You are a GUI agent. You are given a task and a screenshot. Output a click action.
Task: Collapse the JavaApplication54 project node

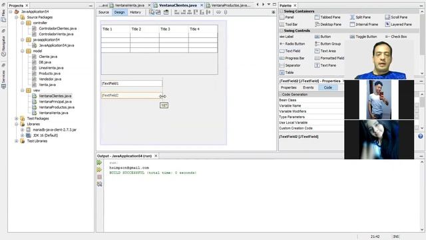tap(11, 11)
